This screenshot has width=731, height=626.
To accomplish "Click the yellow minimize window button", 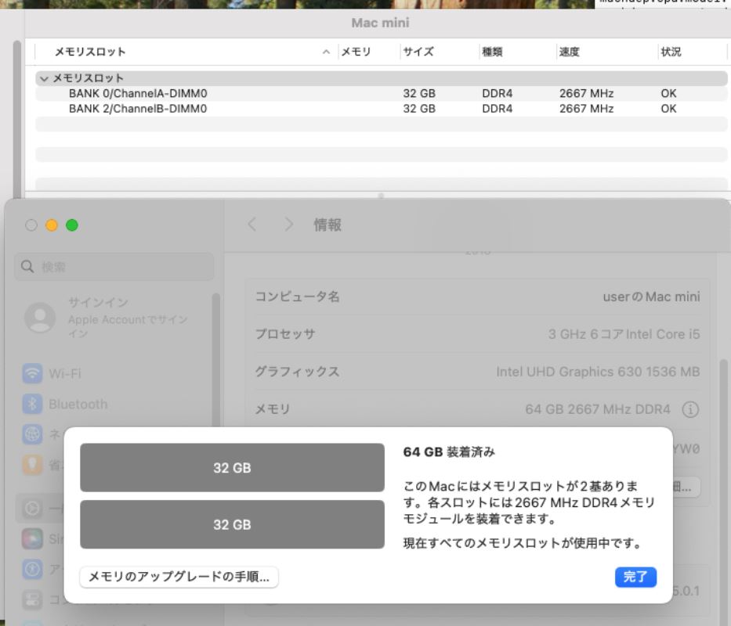I will pyautogui.click(x=52, y=225).
